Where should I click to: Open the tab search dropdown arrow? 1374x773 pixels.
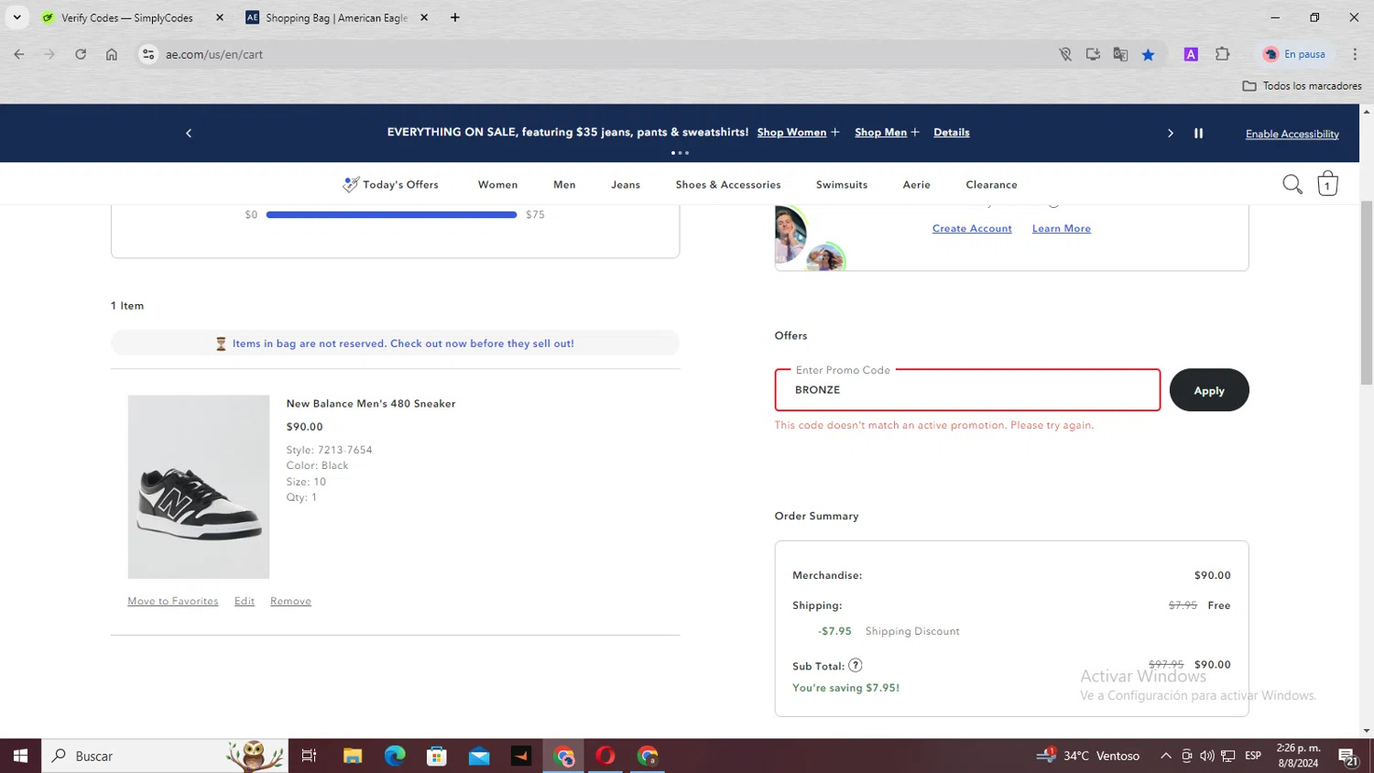16,17
